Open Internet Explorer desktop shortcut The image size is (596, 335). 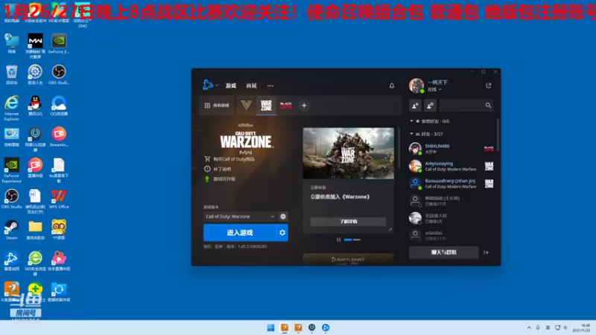[x=11, y=108]
